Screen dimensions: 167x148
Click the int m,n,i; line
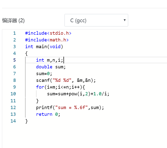pos(50,60)
